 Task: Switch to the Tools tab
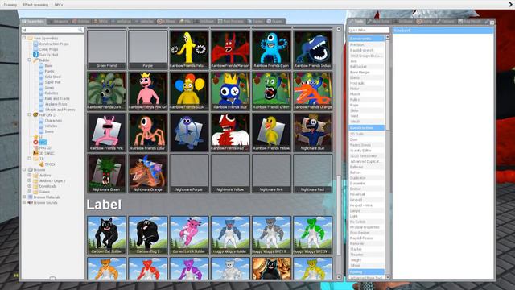pyautogui.click(x=356, y=22)
